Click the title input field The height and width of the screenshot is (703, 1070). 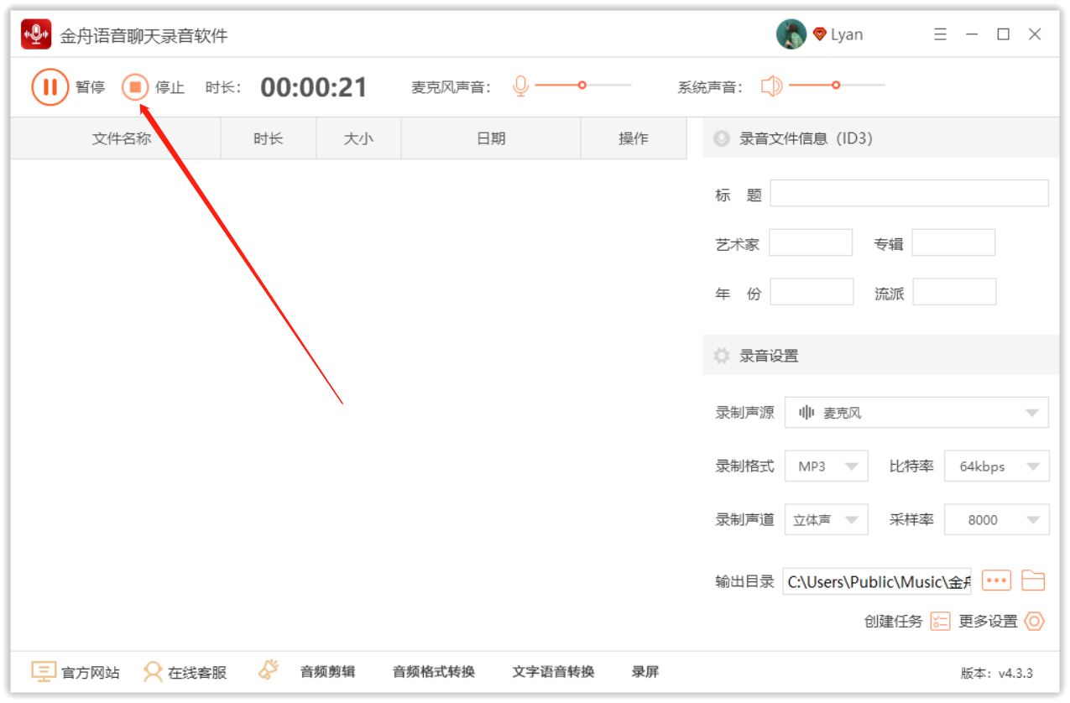coord(909,194)
